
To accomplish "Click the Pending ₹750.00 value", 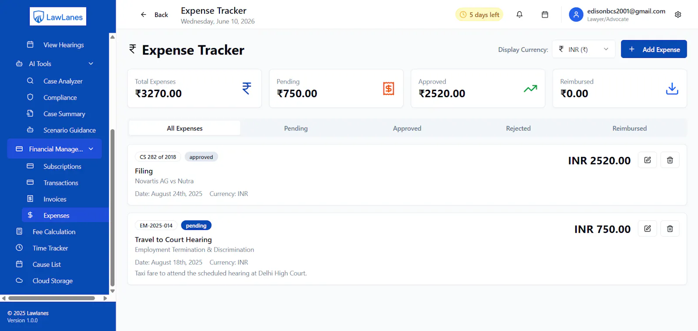I will tap(297, 93).
